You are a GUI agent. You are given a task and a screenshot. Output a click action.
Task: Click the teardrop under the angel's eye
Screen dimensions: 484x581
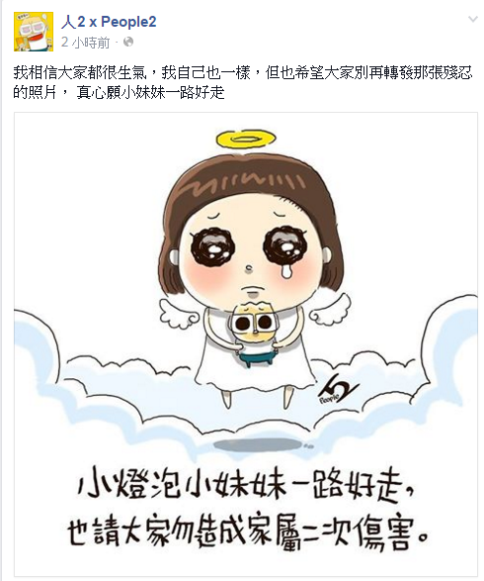pyautogui.click(x=286, y=270)
